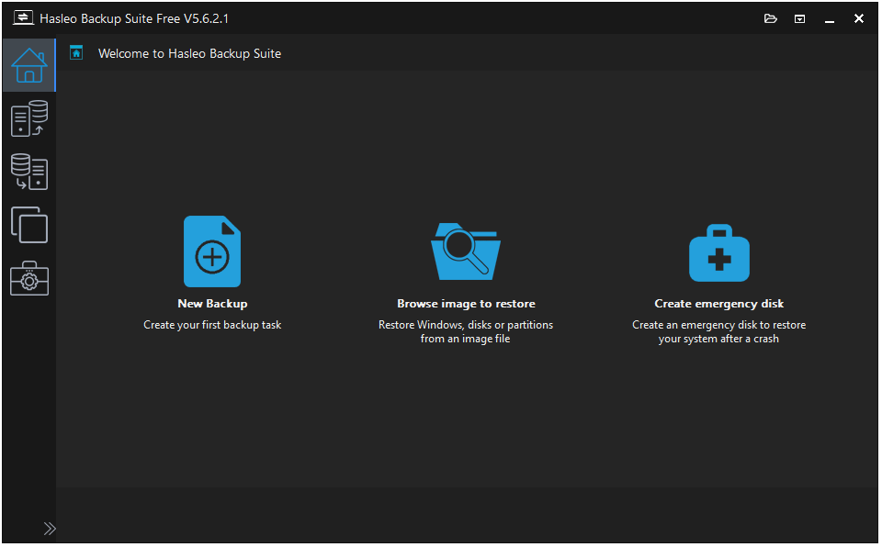Click the emergency disk first-aid kit icon
882x547 pixels.
[720, 253]
